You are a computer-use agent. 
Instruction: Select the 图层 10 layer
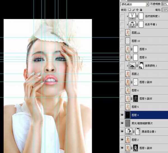[x=148, y=41]
